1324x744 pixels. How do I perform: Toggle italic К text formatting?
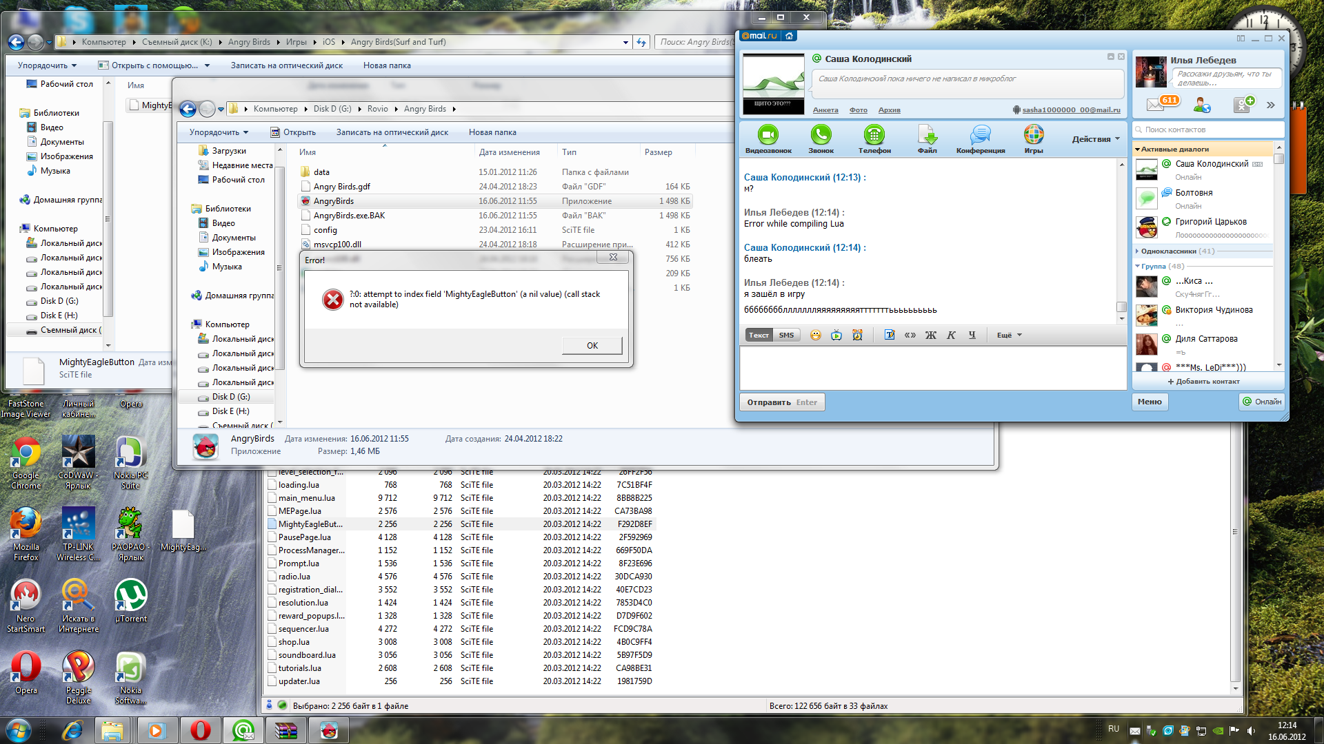(x=951, y=335)
